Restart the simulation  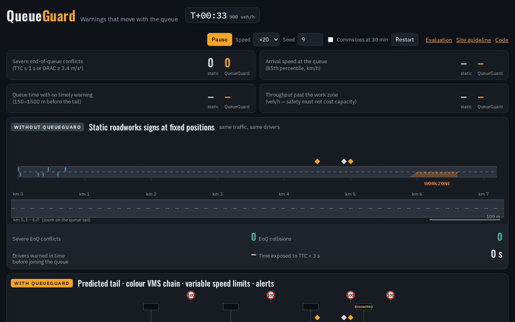pyautogui.click(x=405, y=39)
